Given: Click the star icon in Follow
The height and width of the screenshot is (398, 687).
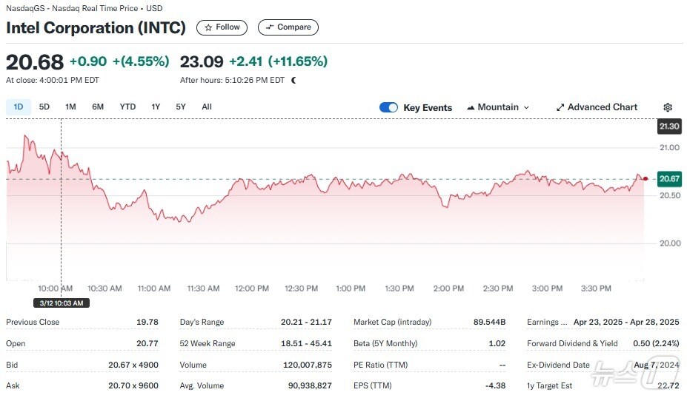Looking at the screenshot, I should (208, 27).
